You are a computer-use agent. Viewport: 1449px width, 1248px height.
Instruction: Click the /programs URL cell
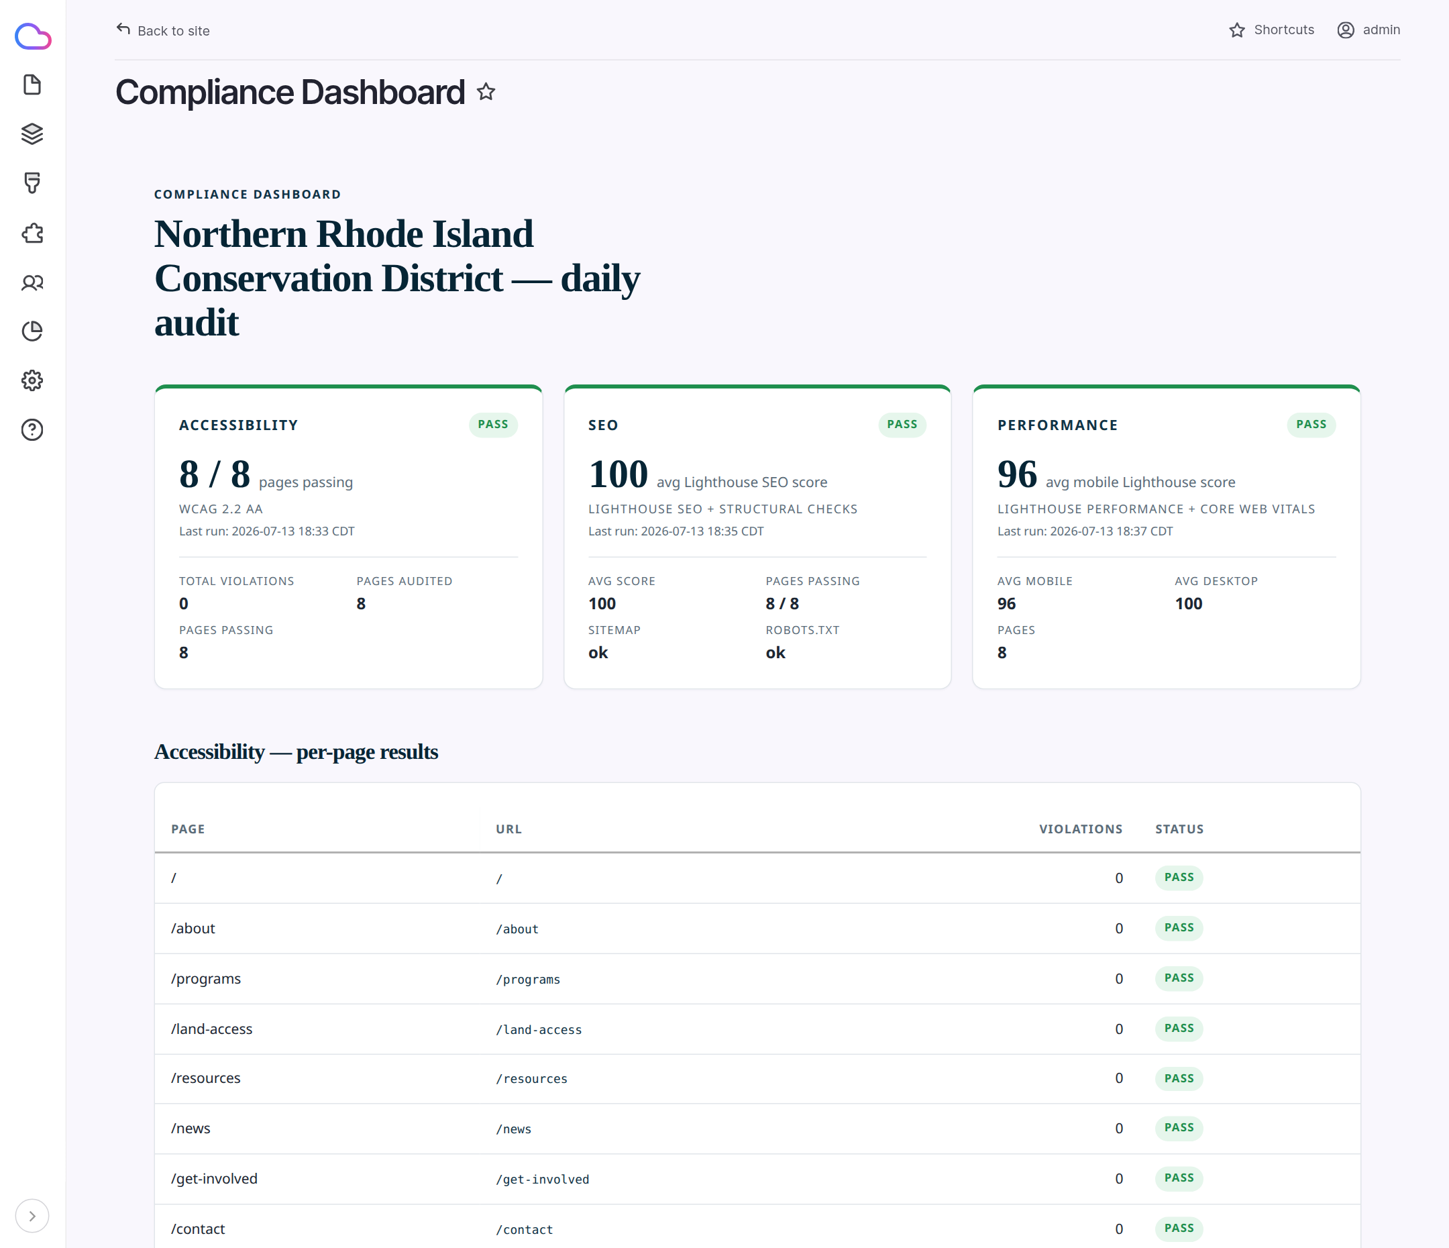pos(528,980)
